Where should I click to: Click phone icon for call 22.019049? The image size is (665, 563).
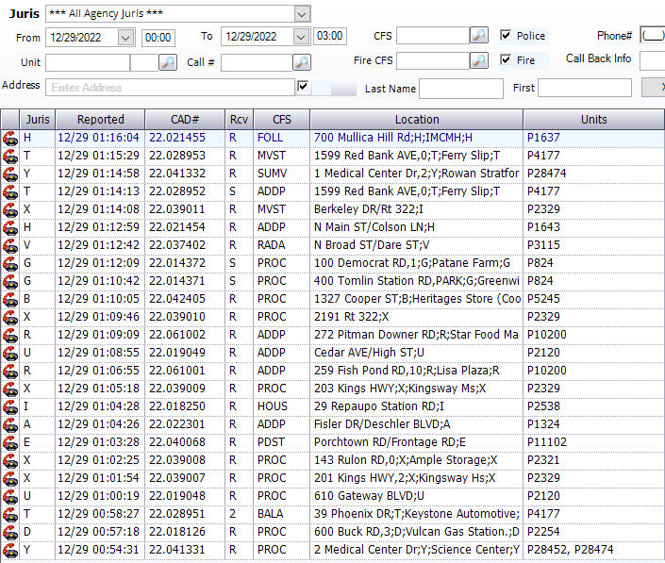(x=10, y=353)
